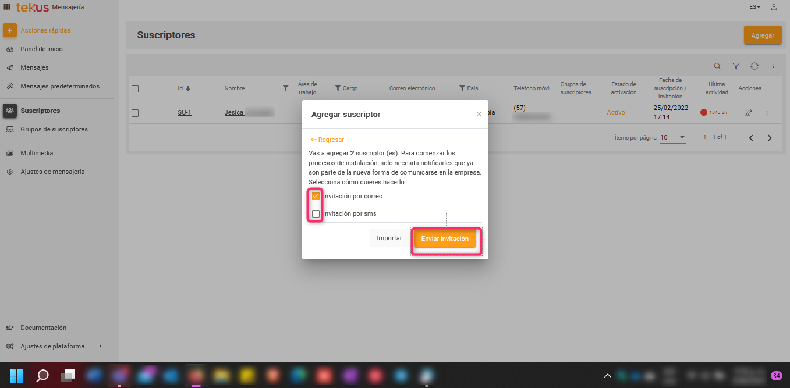
Task: Click the Windows Start icon in taskbar
Action: pos(17,375)
